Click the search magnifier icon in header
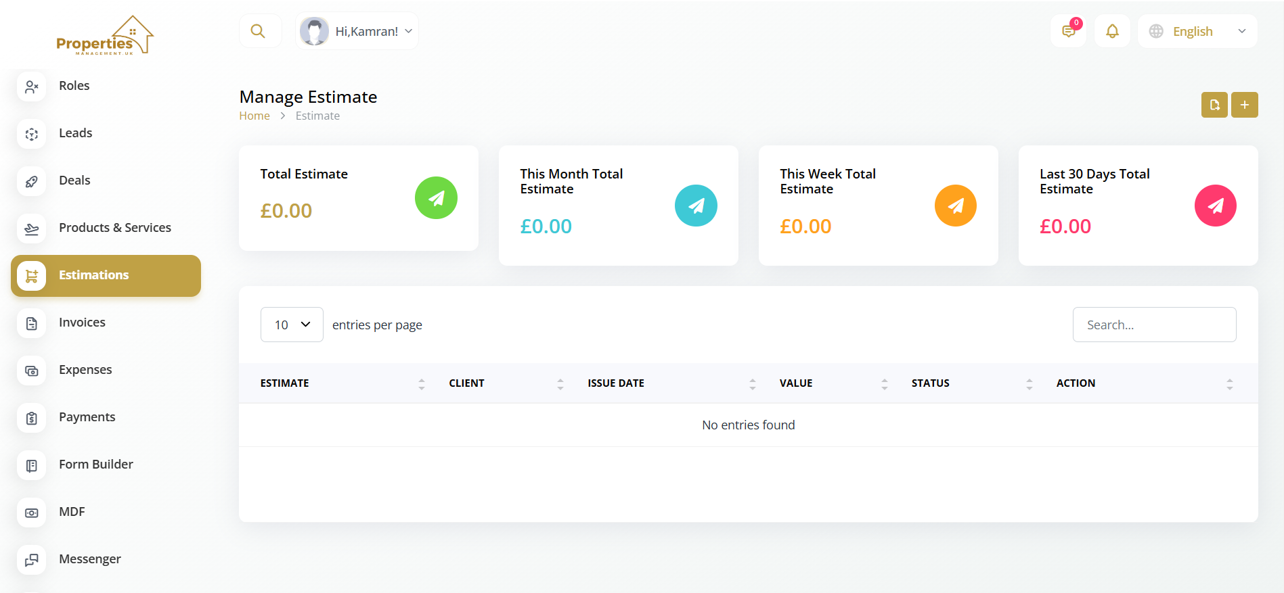This screenshot has height=593, width=1284. tap(258, 31)
